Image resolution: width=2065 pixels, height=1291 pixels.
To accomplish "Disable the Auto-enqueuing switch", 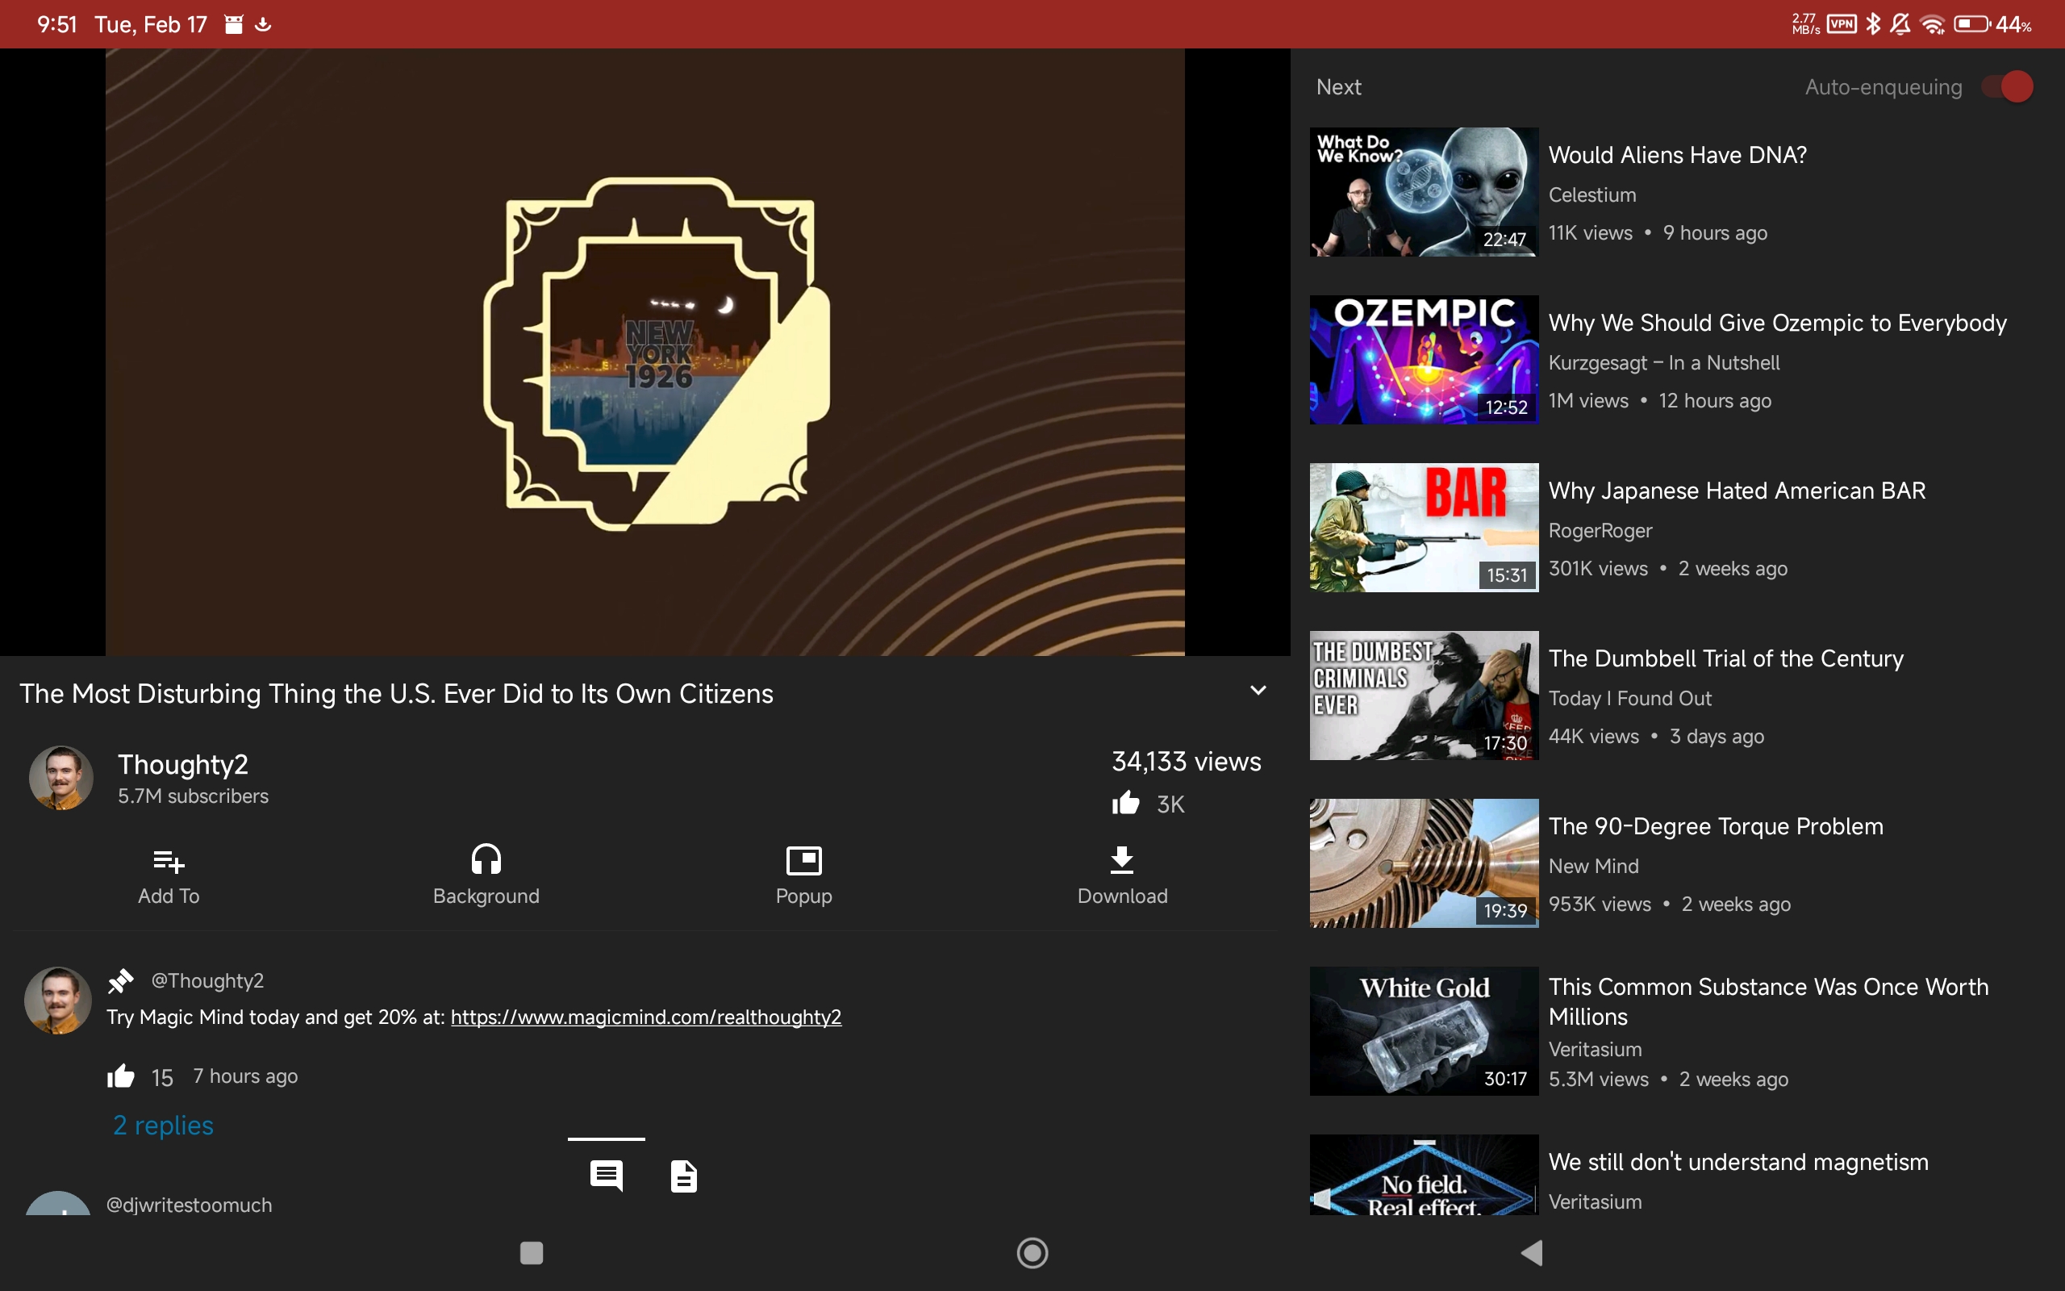I will [2007, 87].
